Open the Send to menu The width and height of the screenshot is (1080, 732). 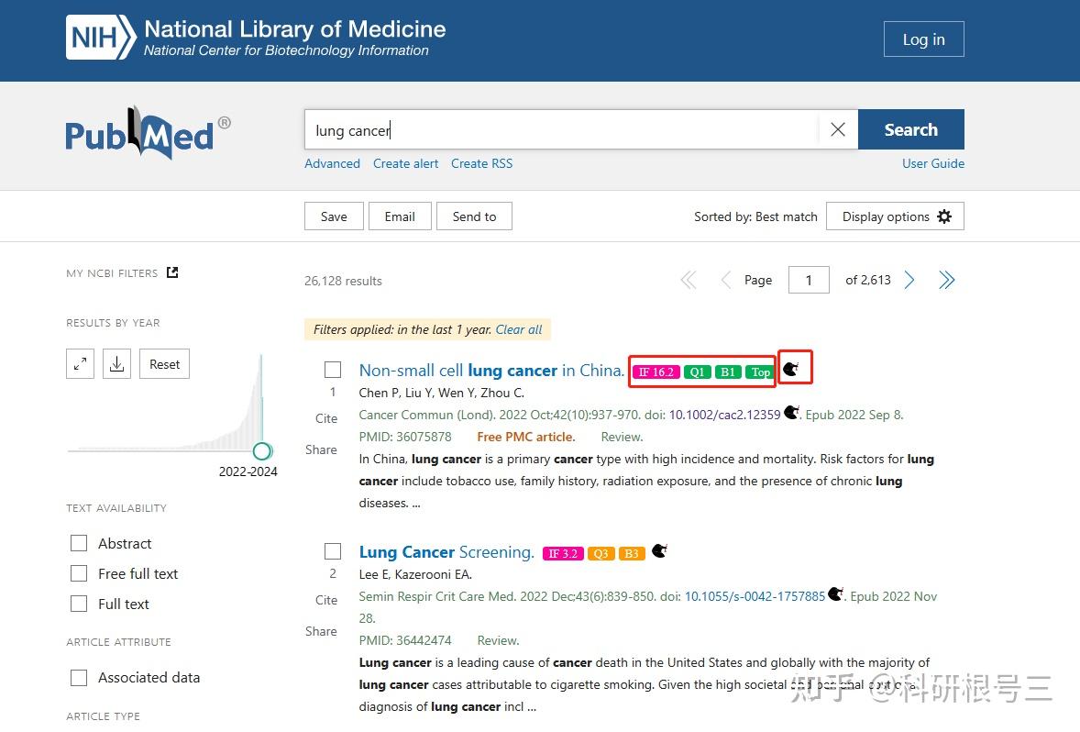click(x=474, y=216)
